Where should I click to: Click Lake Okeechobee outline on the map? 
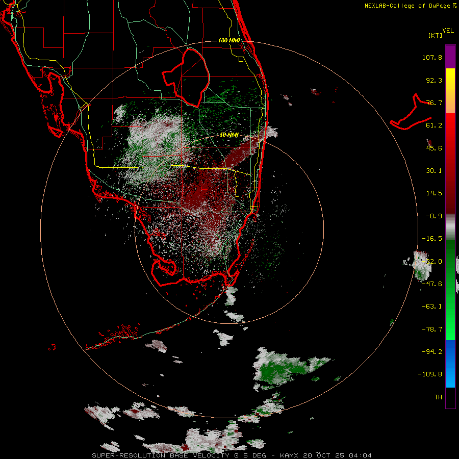(186, 78)
